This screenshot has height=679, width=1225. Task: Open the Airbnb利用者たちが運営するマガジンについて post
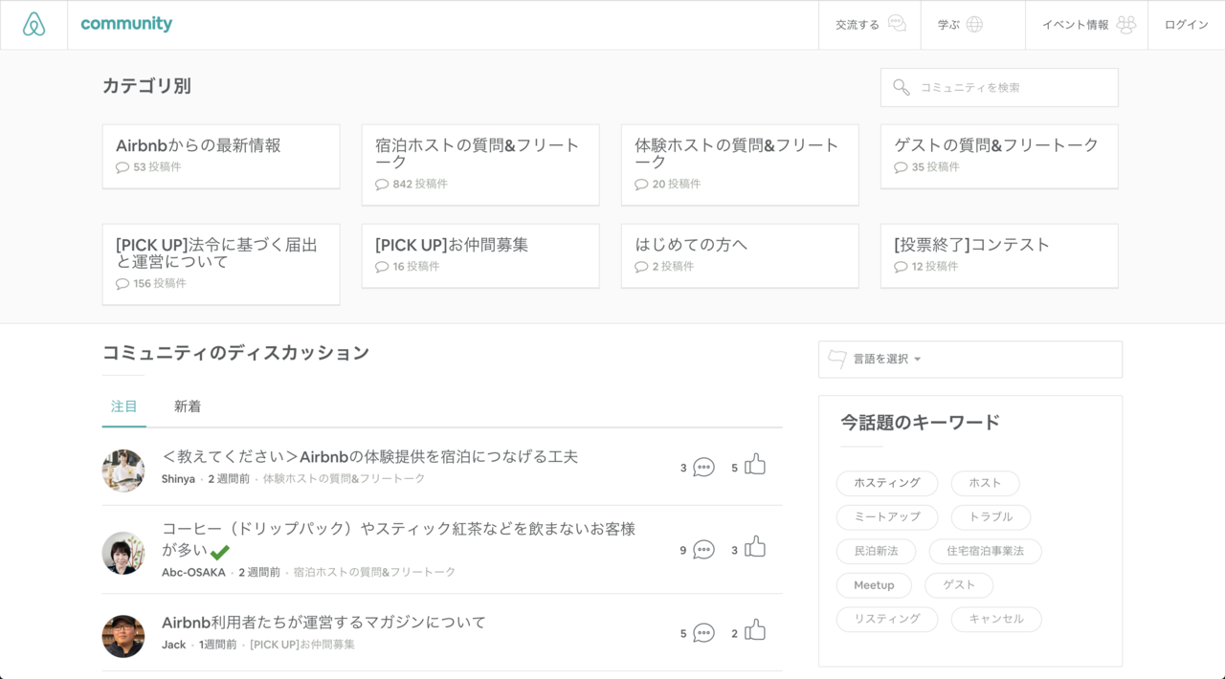coord(323,623)
